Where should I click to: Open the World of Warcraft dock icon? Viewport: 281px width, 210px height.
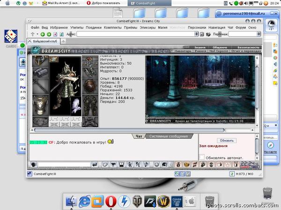(163, 202)
